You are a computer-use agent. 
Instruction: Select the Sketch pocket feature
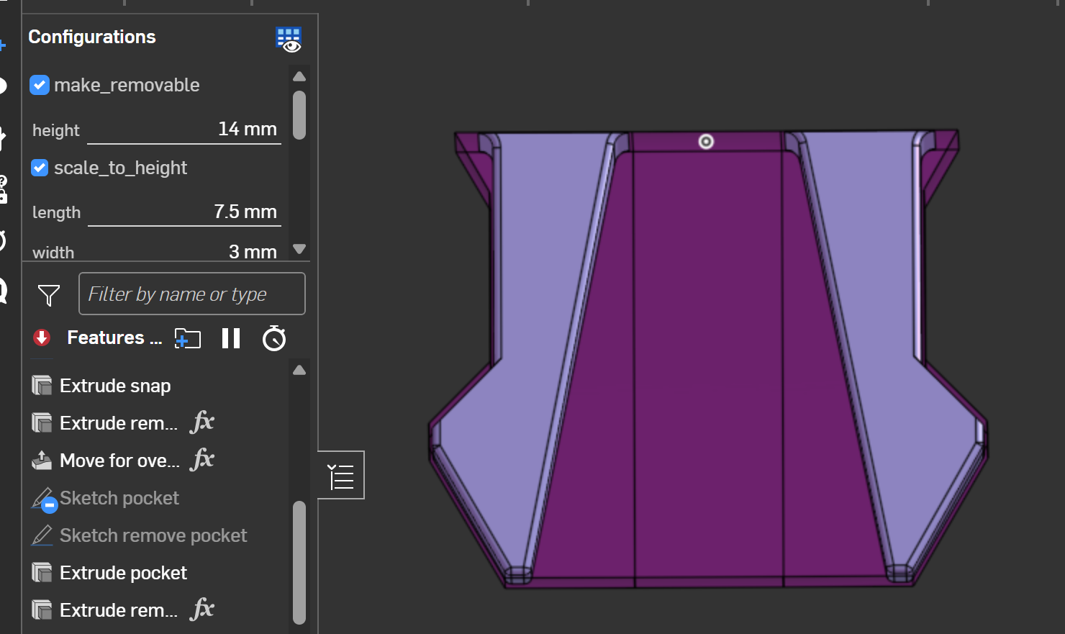pos(119,498)
